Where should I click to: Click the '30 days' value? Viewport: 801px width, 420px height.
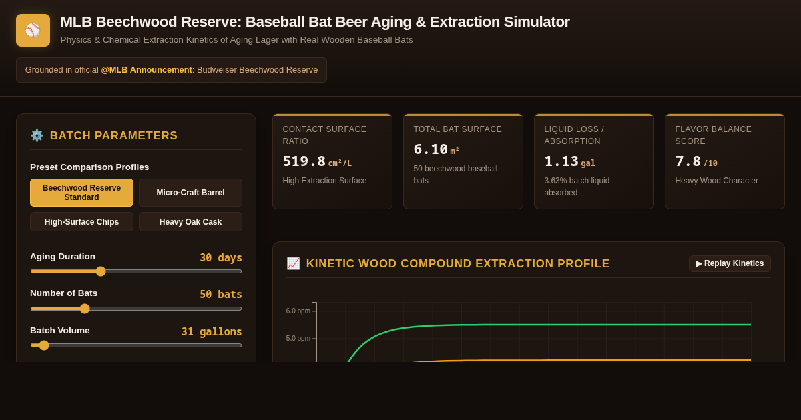click(x=221, y=258)
